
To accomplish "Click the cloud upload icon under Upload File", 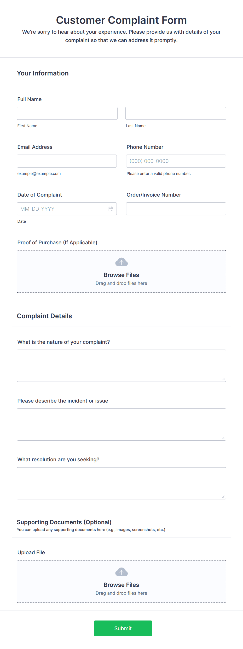I will click(x=121, y=572).
